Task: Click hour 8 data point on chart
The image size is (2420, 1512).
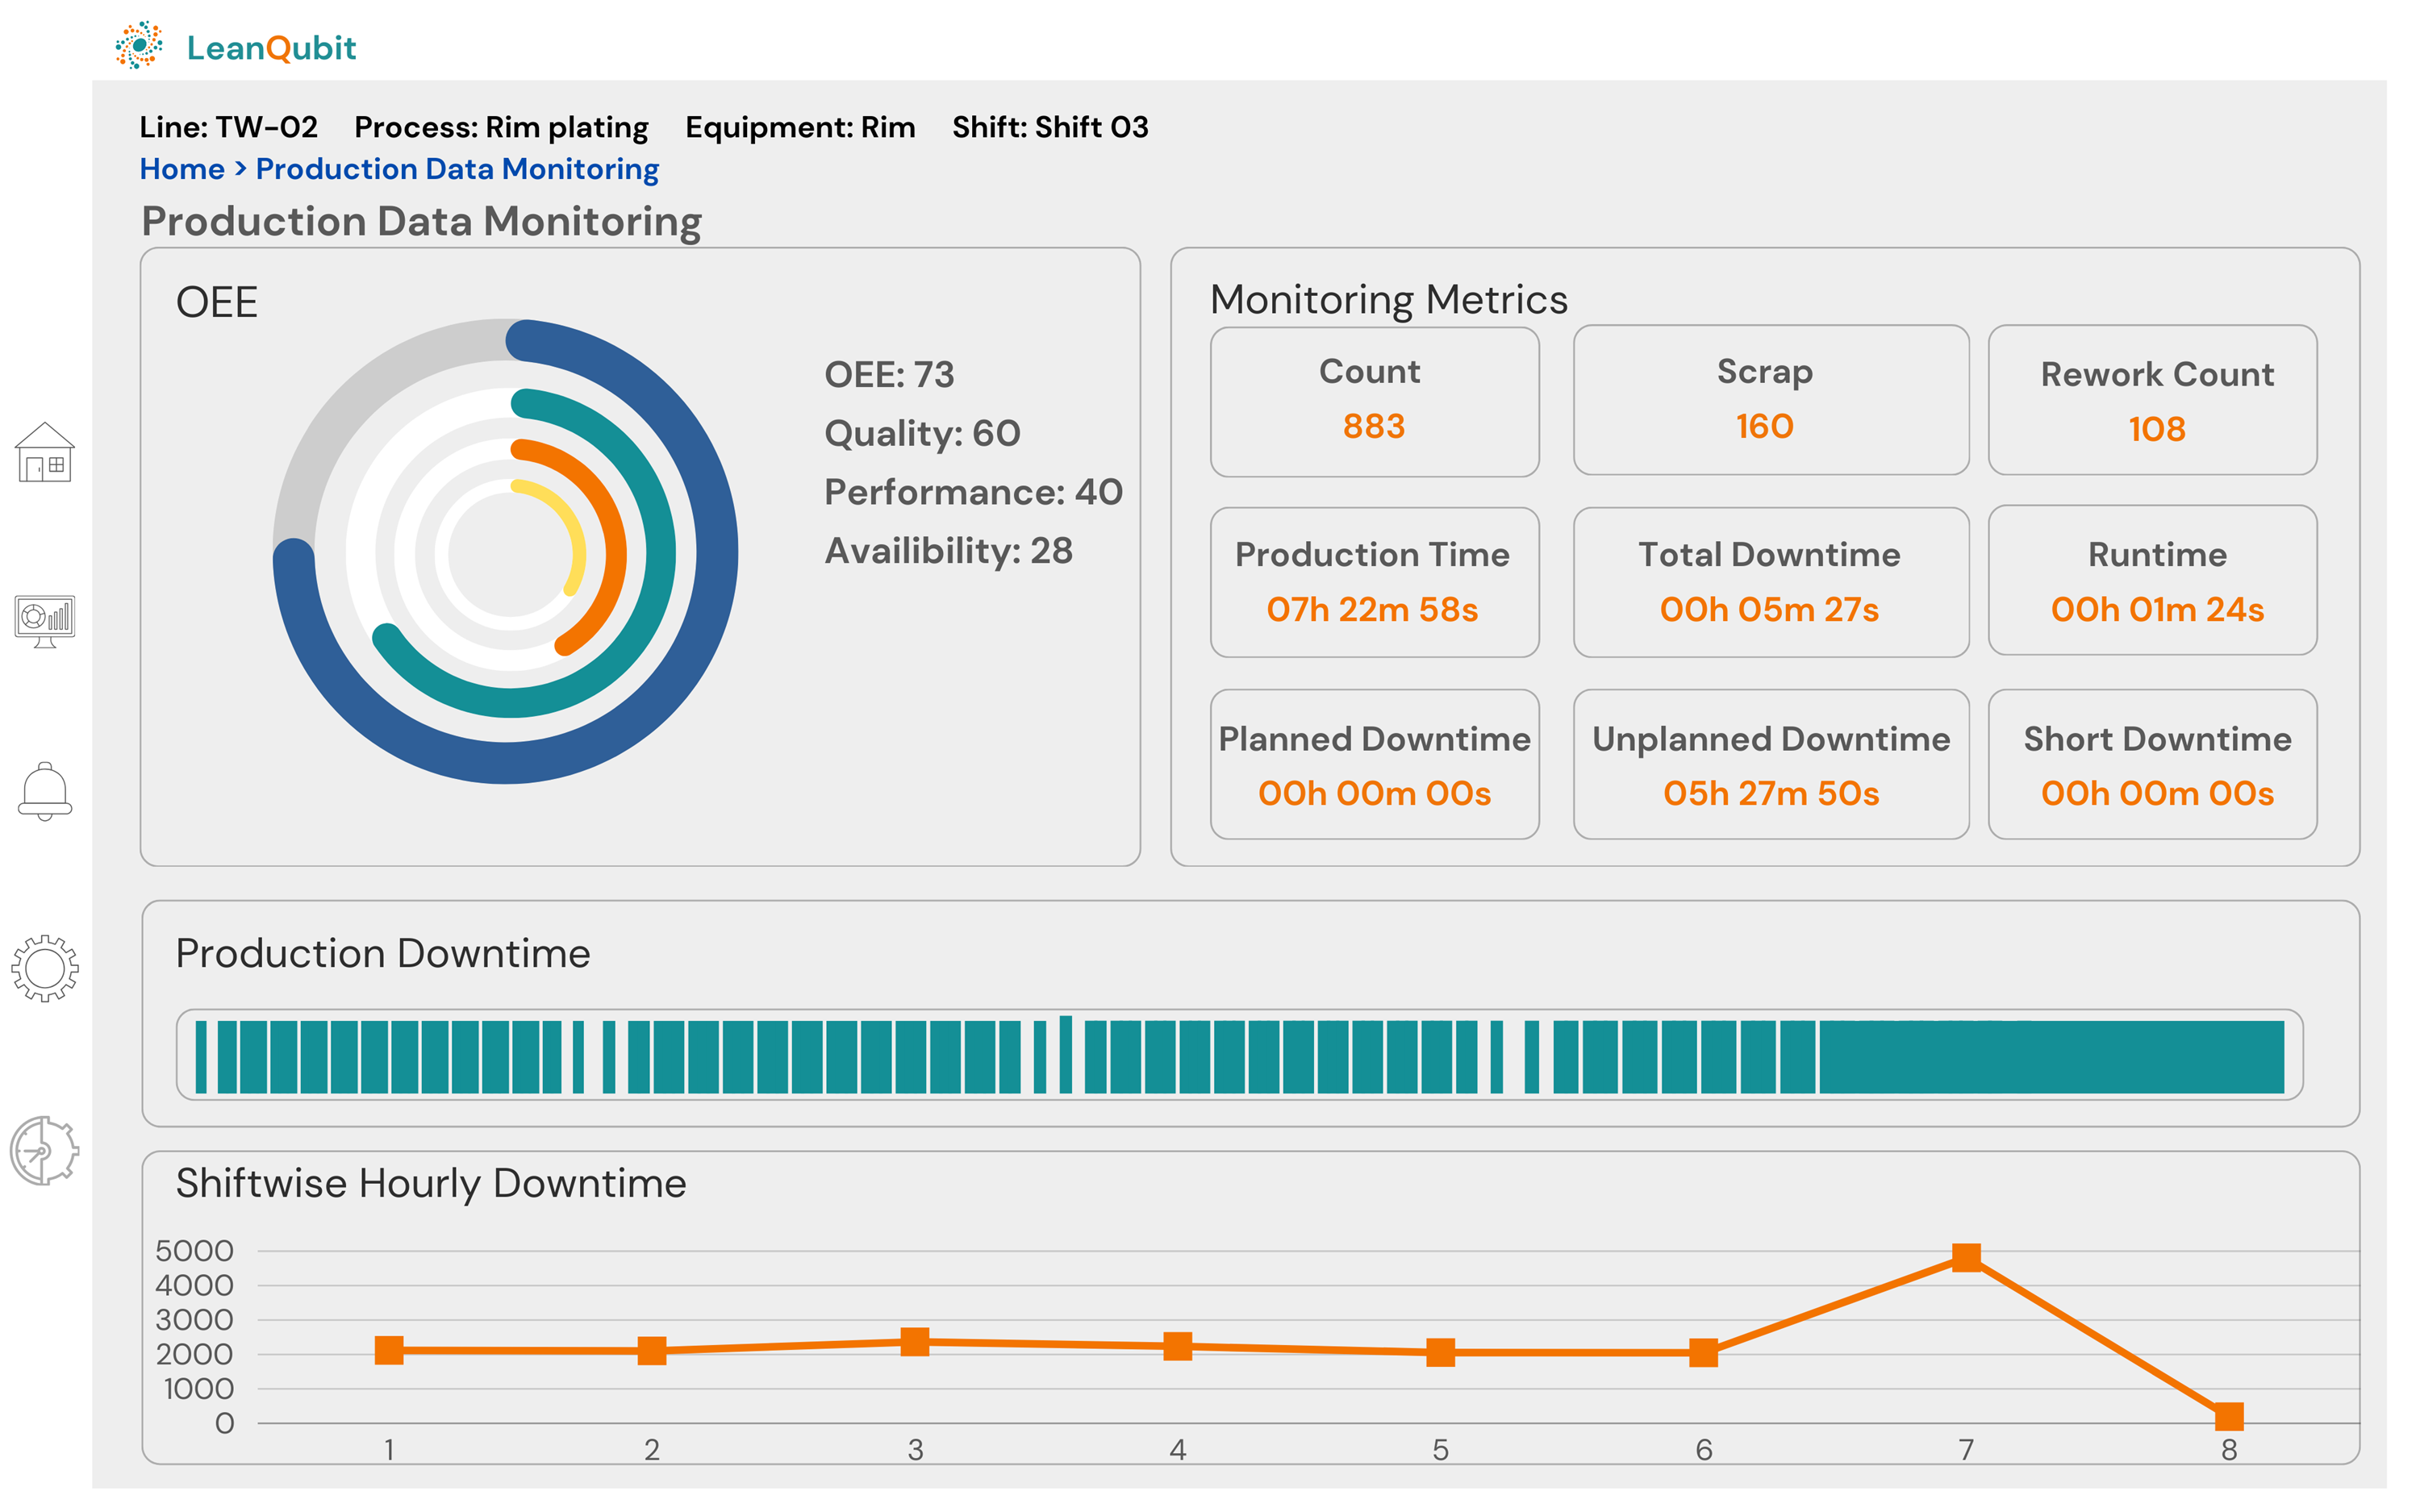Action: point(2228,1415)
